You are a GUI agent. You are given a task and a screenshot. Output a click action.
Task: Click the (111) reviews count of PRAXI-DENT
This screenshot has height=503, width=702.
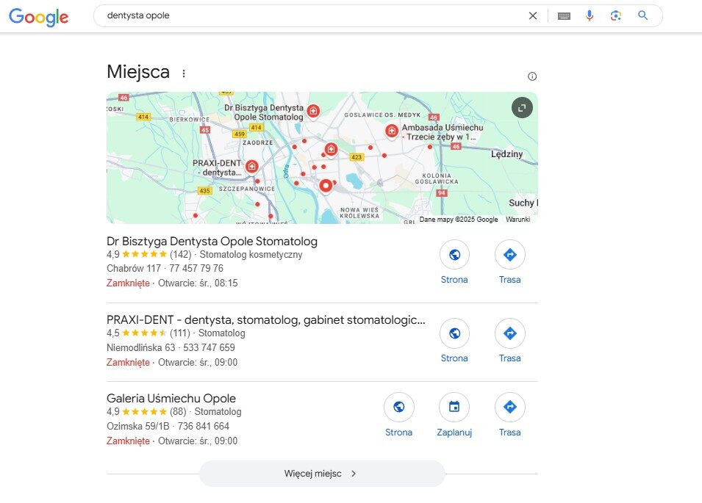click(180, 333)
